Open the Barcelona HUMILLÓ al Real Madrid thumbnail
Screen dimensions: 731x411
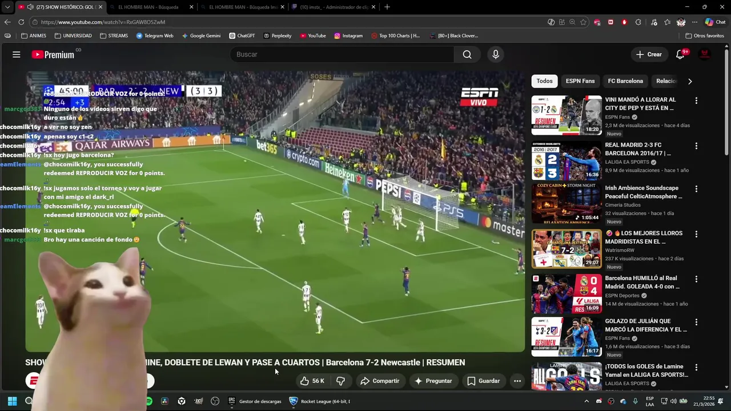[x=567, y=294]
